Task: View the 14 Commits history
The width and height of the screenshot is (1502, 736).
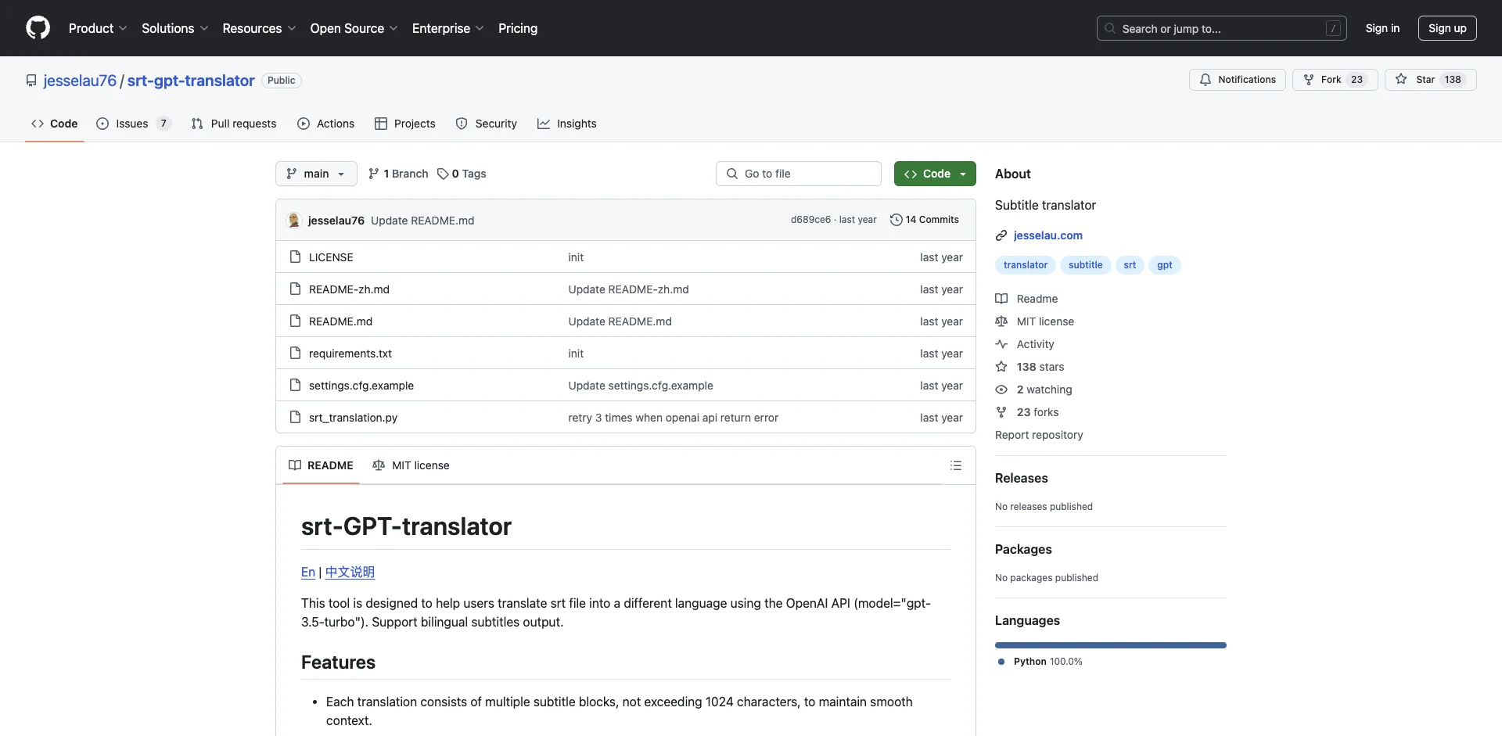Action: (x=925, y=220)
